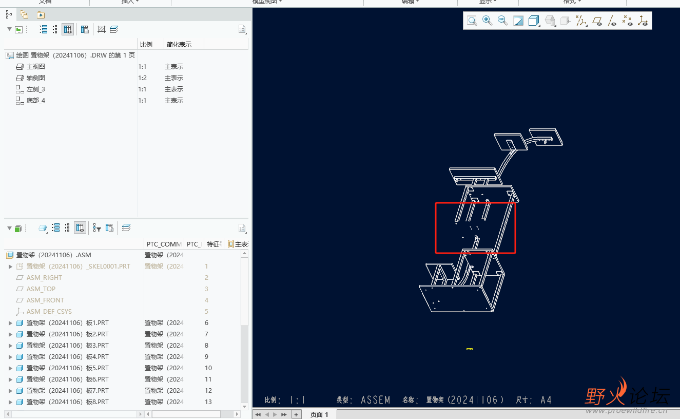Expand the 板3.PRT node
The width and height of the screenshot is (680, 419).
click(10, 346)
